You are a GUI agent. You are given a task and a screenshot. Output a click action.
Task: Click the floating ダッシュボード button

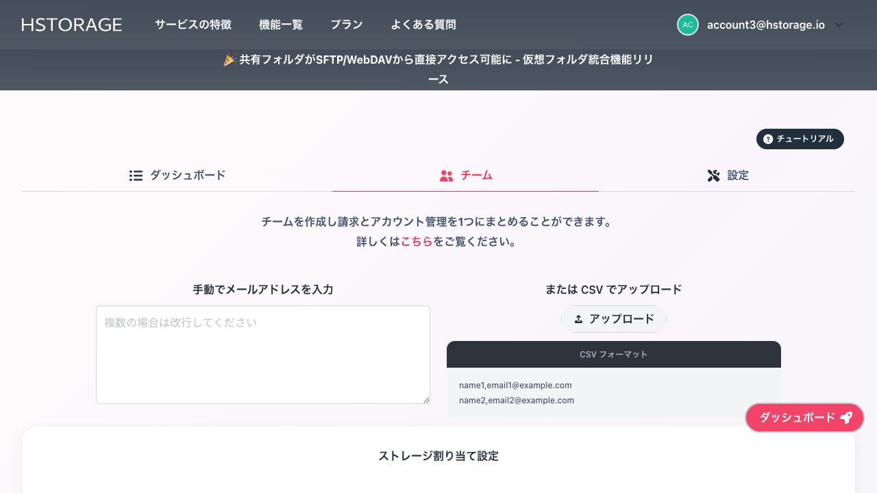click(x=805, y=418)
